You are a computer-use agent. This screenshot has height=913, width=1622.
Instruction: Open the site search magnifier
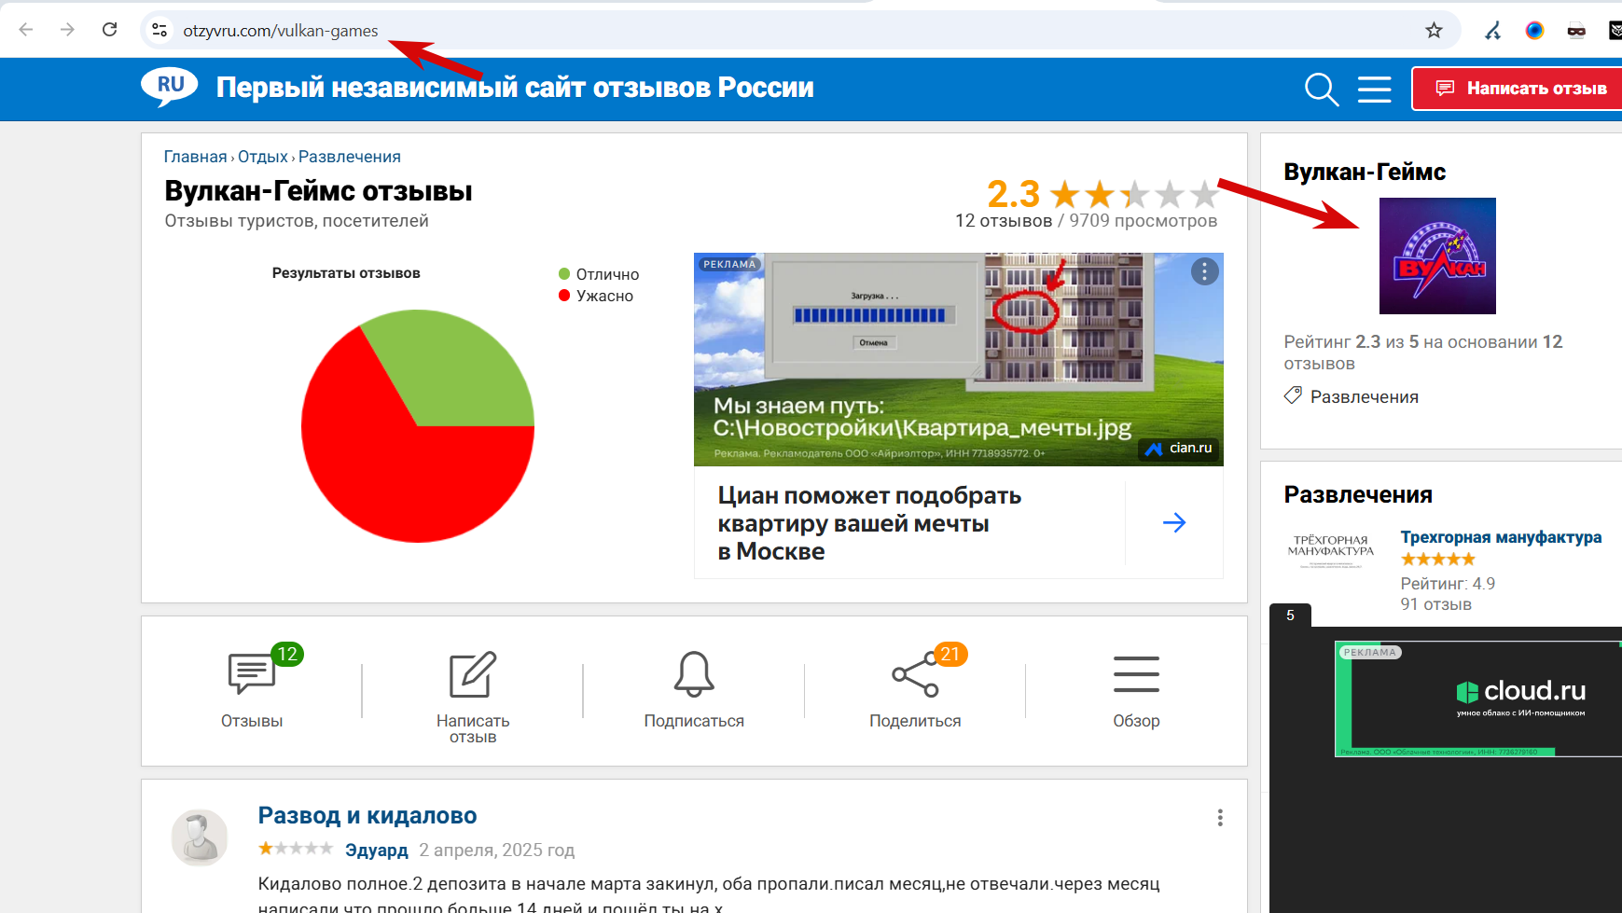1322,90
